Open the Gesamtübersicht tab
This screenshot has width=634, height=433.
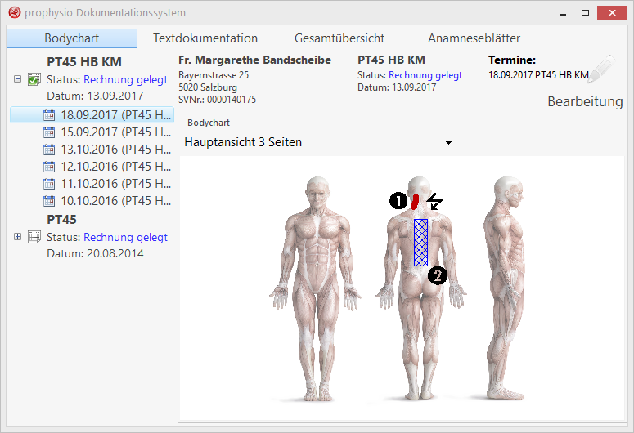(x=339, y=38)
